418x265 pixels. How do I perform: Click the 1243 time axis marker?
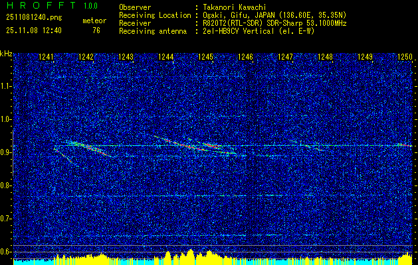(126, 57)
